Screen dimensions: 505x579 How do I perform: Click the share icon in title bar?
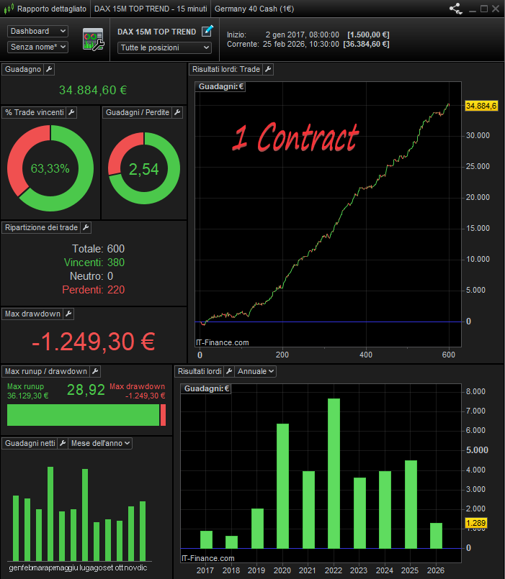click(x=455, y=9)
